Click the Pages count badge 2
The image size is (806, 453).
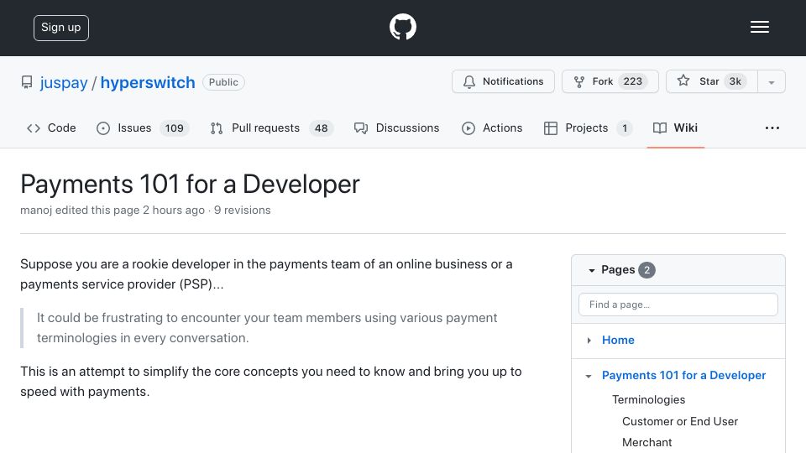click(x=646, y=270)
